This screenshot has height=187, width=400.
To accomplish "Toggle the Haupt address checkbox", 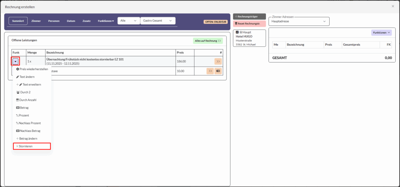I will tap(237, 32).
